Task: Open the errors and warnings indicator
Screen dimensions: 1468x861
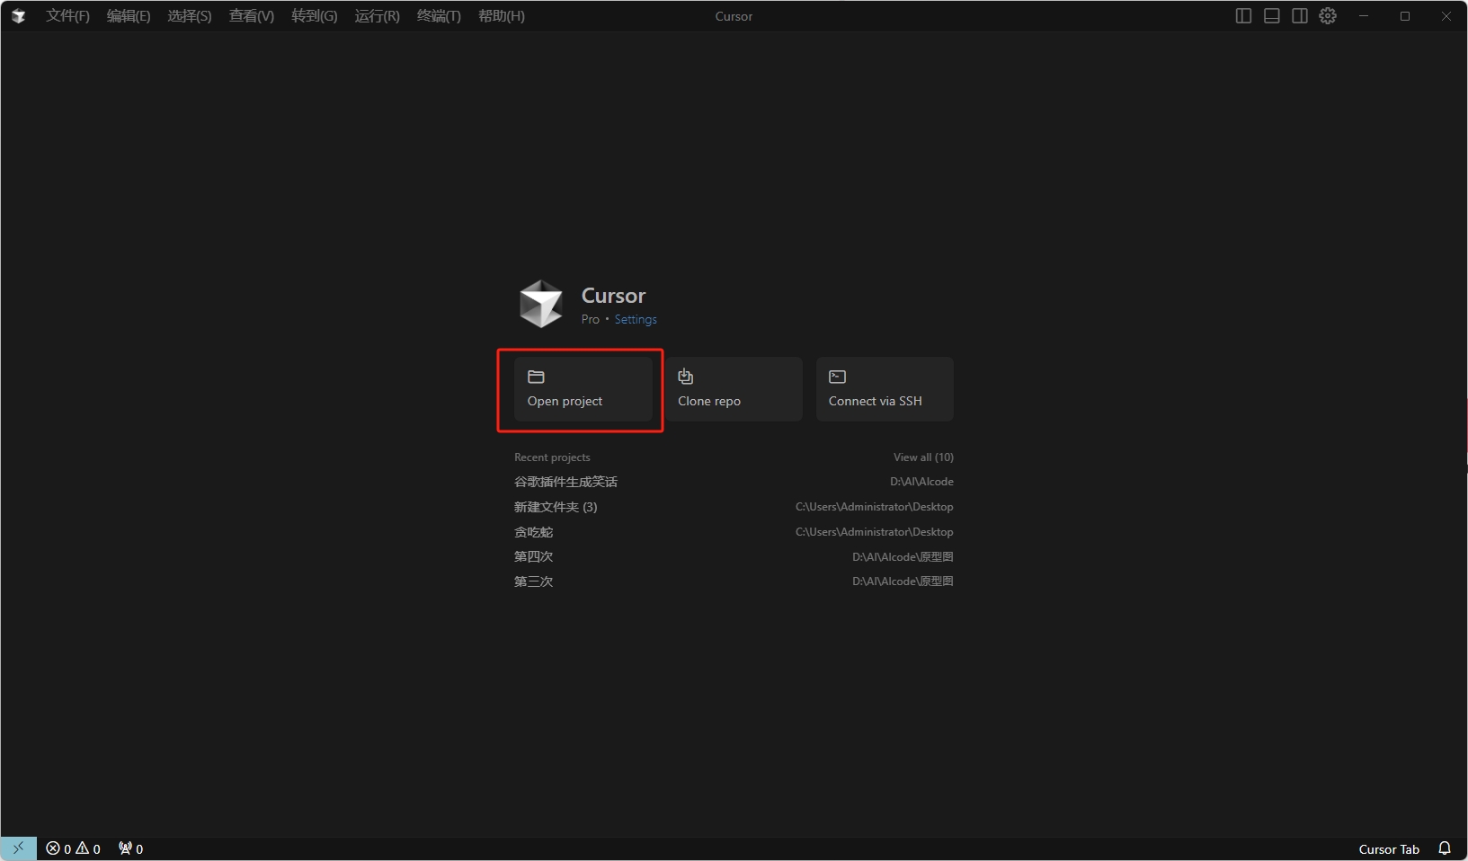Action: (x=74, y=848)
